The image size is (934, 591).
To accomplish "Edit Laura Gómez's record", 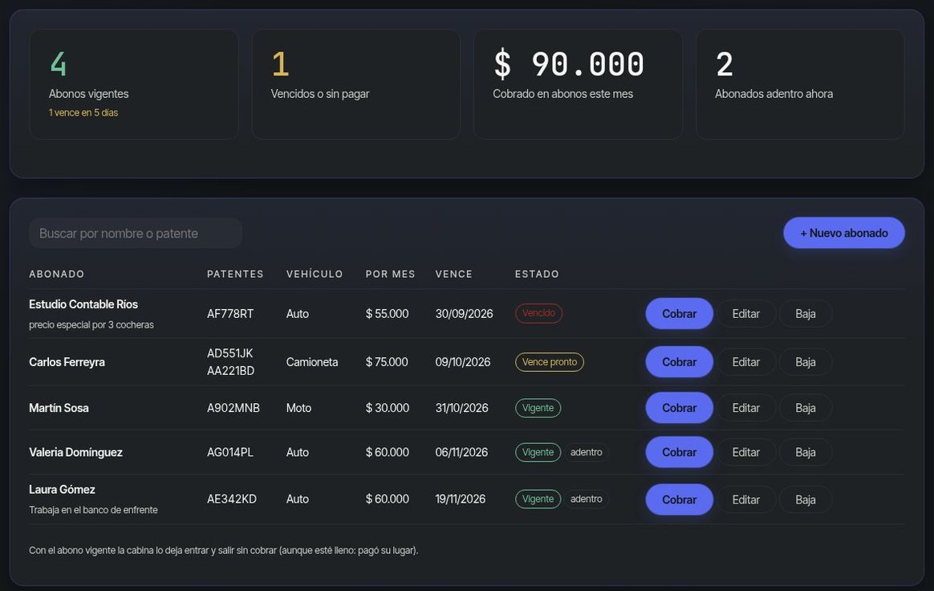I will [x=745, y=499].
